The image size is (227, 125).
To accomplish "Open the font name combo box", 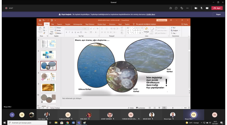I will [x=74, y=29].
